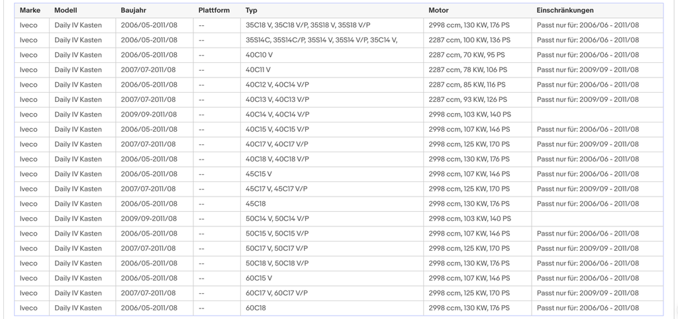
Task: Select the 40C11 V type cell
Action: [332, 69]
